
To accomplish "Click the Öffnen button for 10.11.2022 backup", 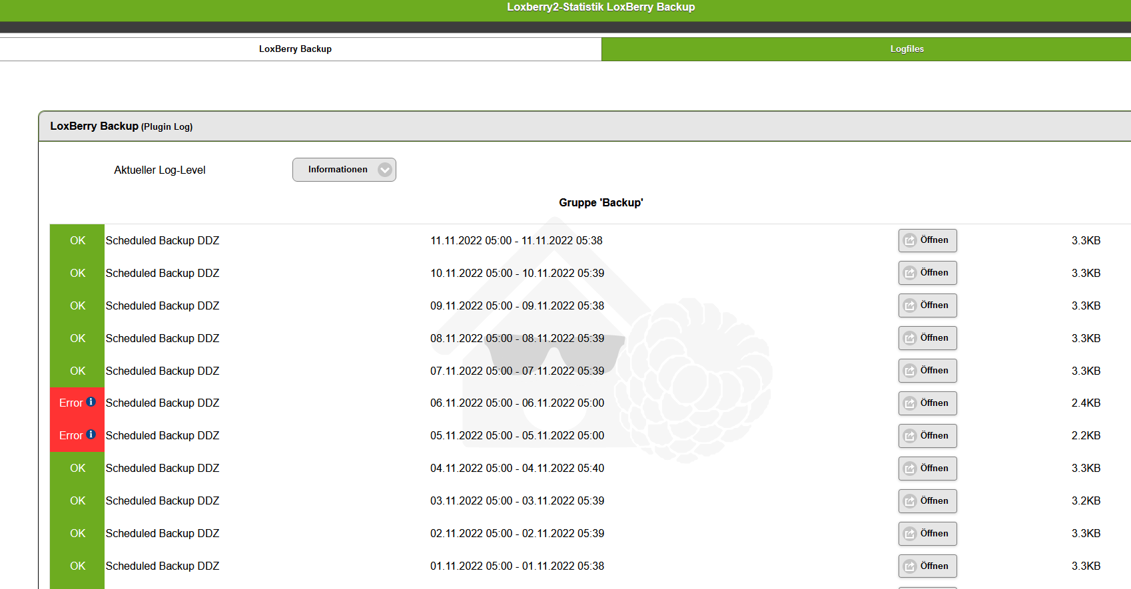I will (927, 273).
